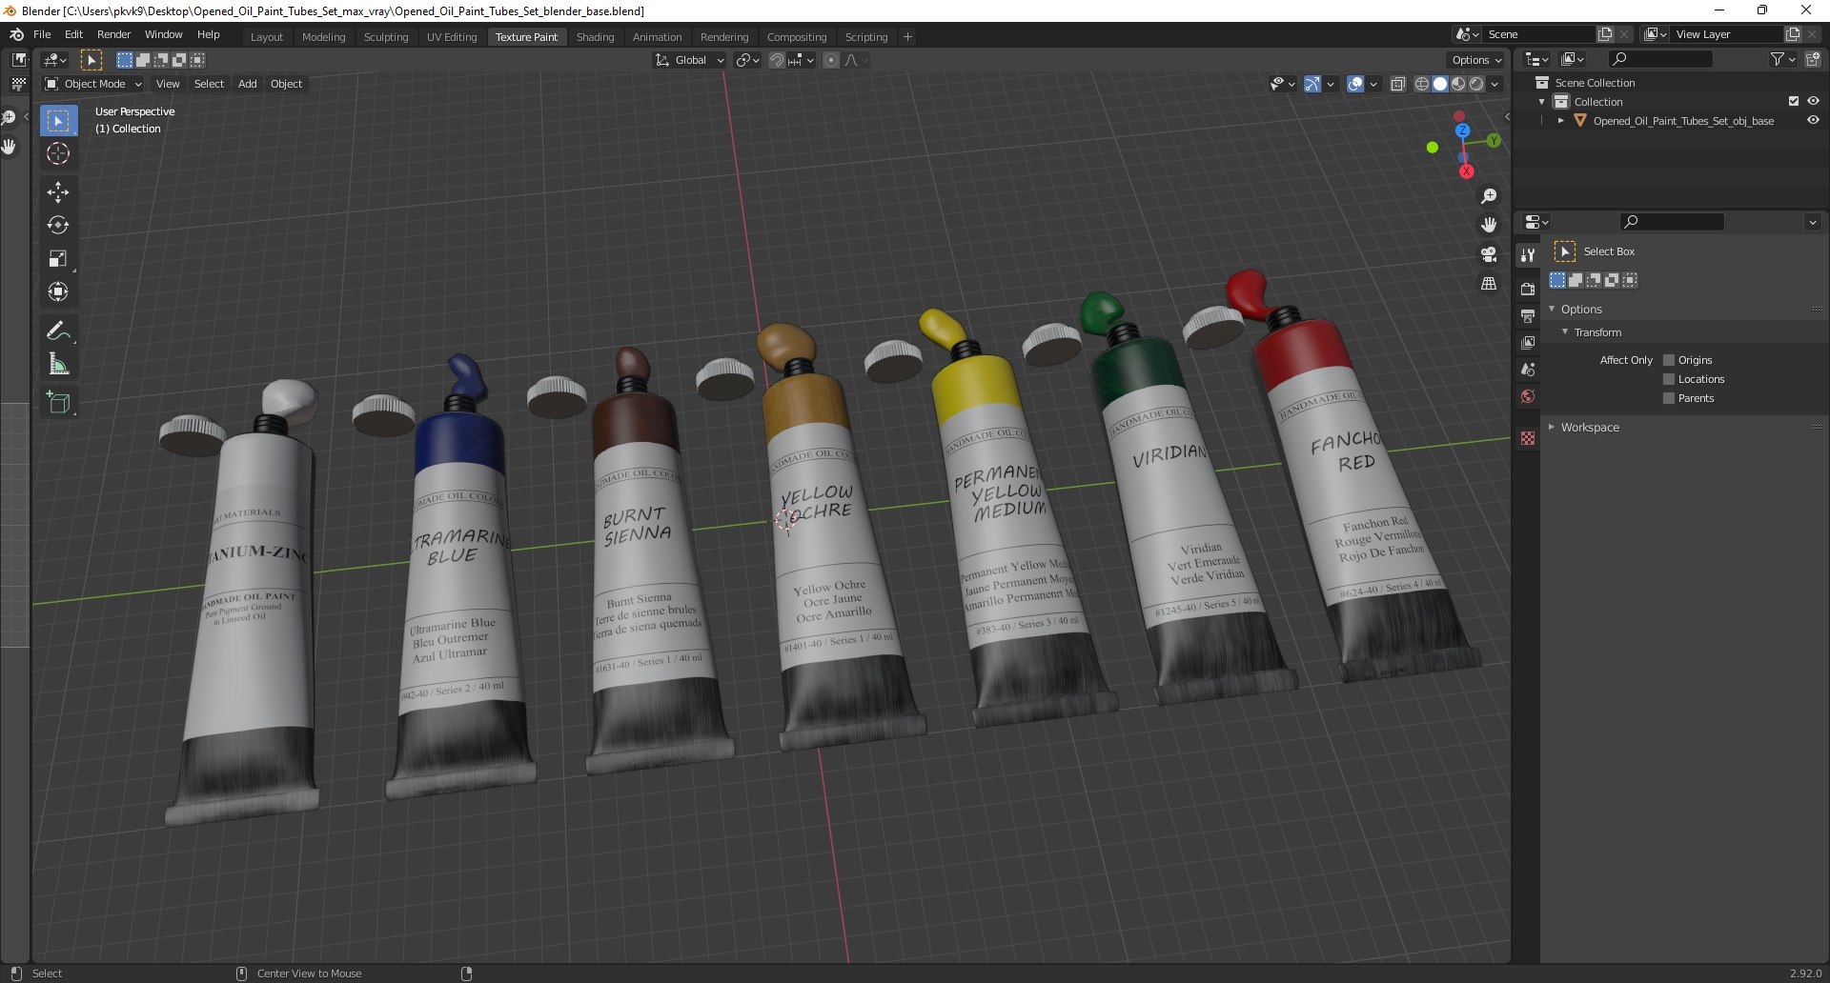Collapse the Options panel in properties
This screenshot has width=1830, height=983.
1552,310
